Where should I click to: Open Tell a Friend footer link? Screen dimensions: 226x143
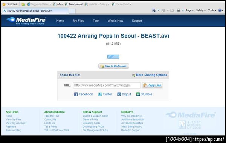pyautogui.click(x=51, y=126)
